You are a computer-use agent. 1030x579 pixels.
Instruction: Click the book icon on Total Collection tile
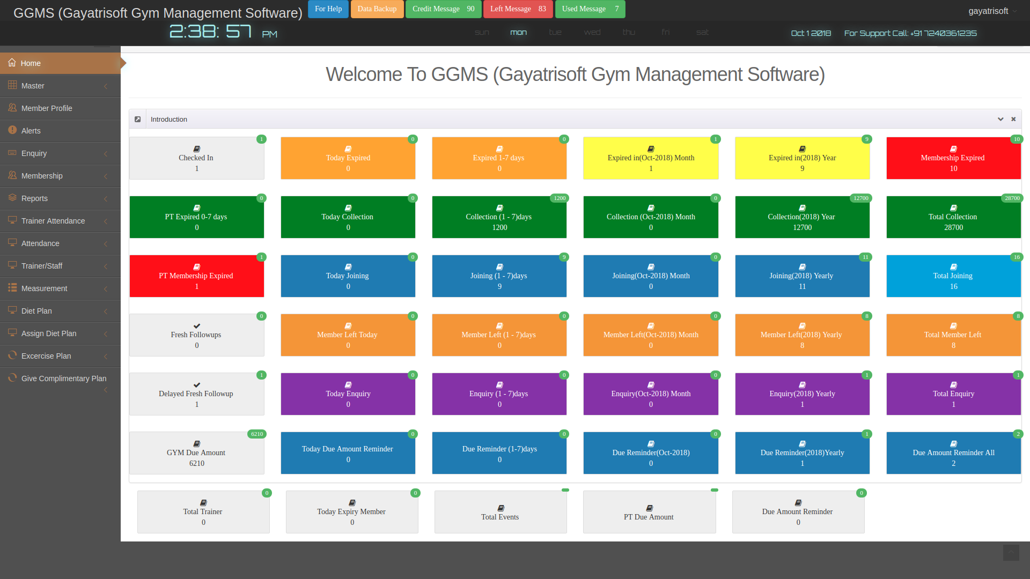coord(954,208)
